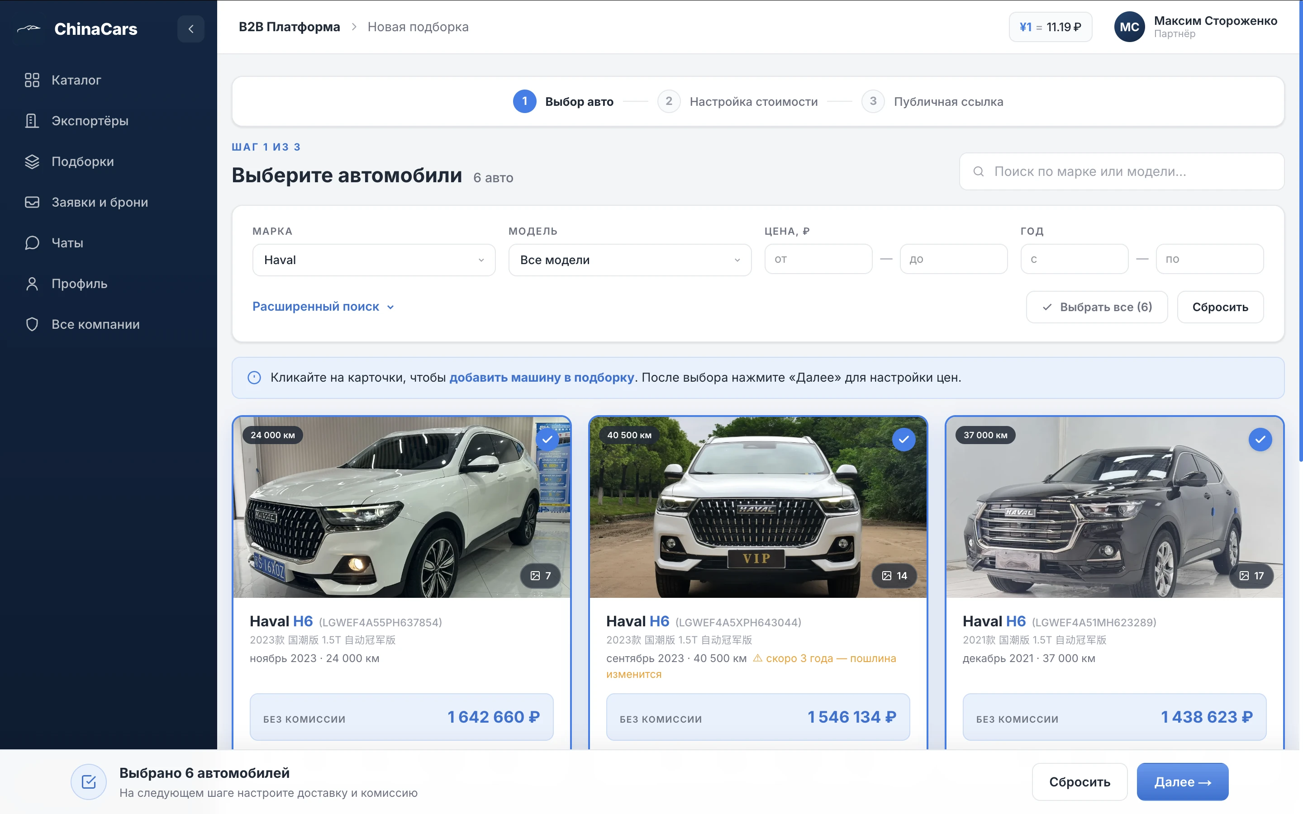Screen dimensions: 1303x814
Task: Click the warning triangle on the 40 500 км car
Action: pos(757,658)
